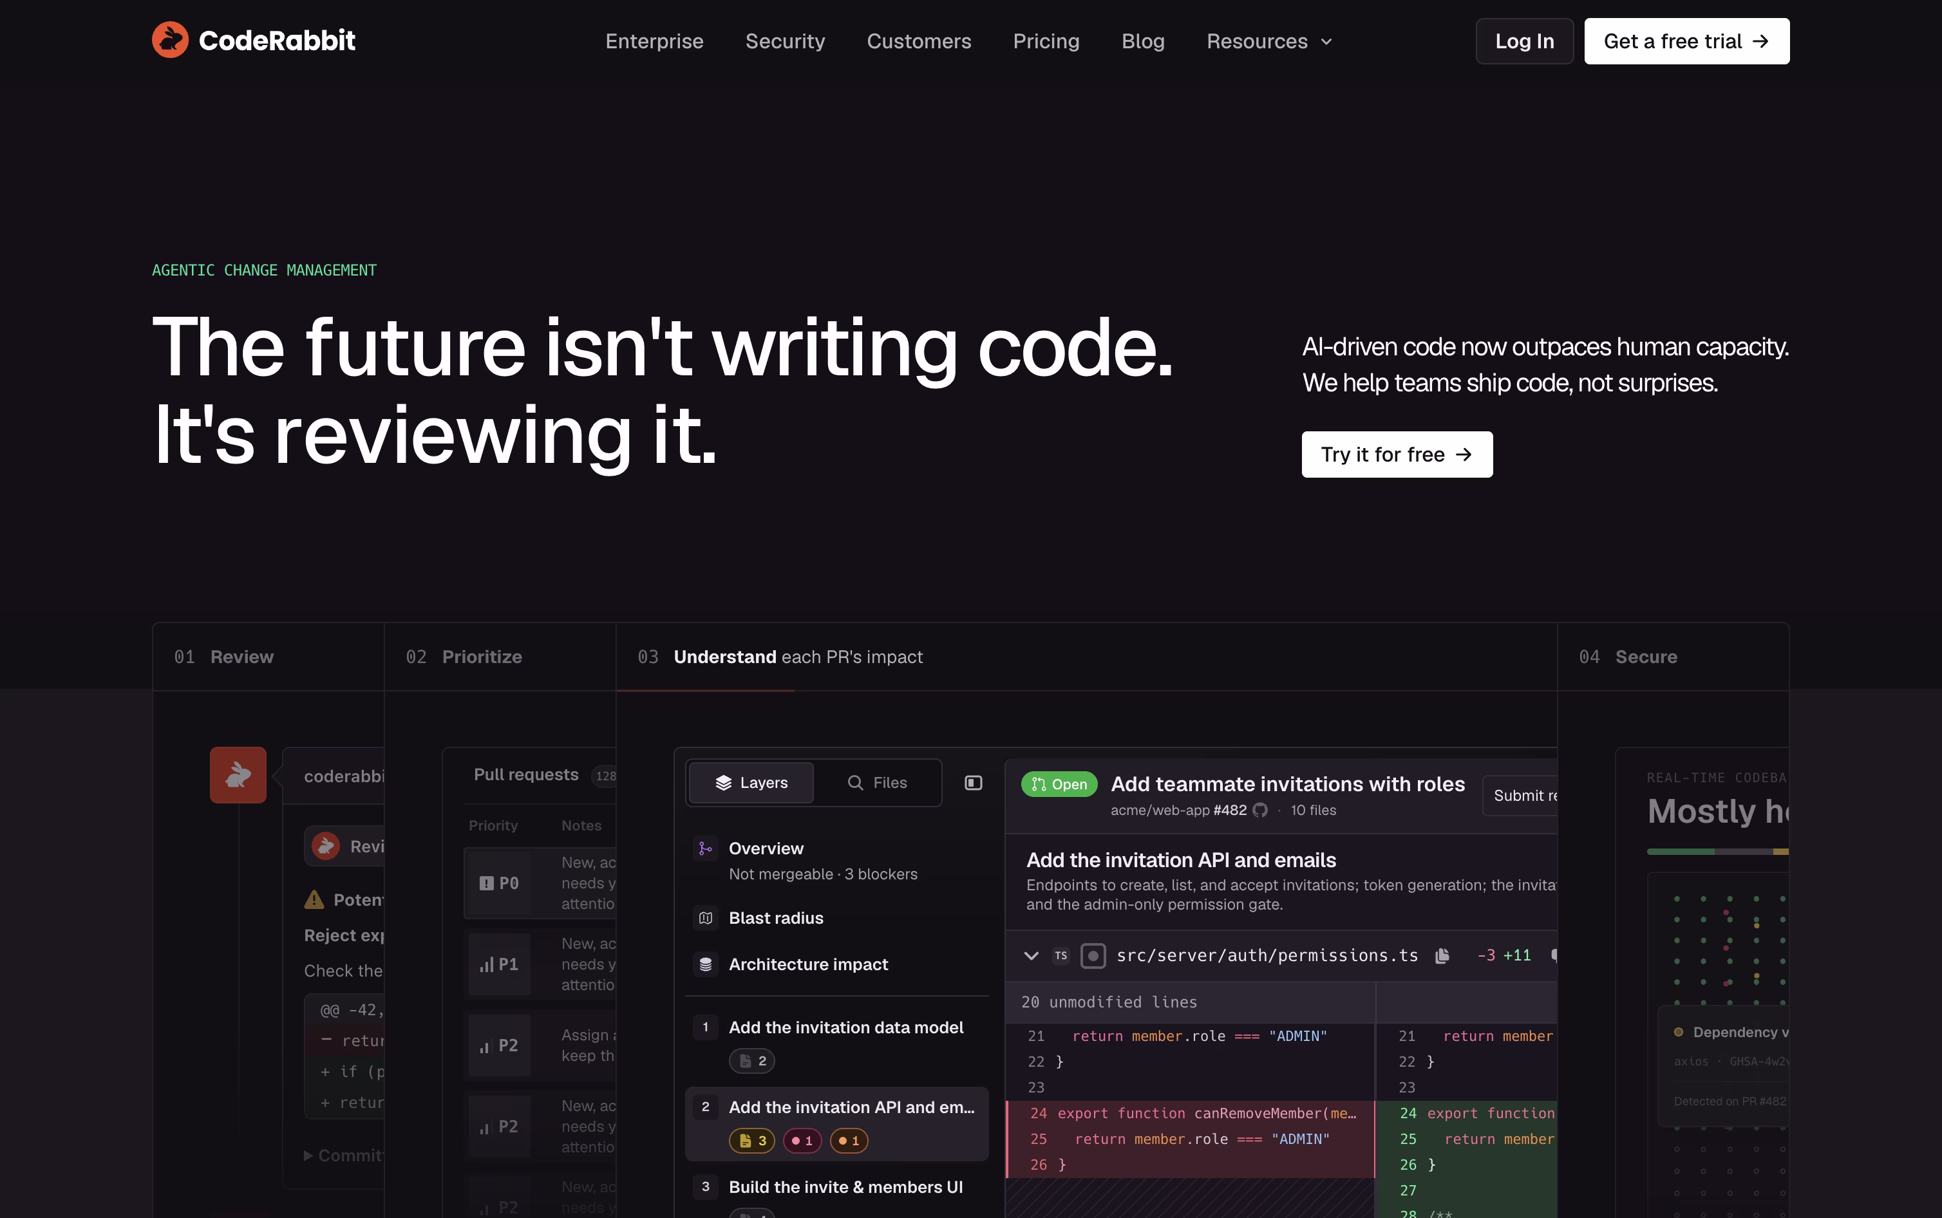1942x1218 pixels.
Task: Click the Architecture impact stack icon
Action: (x=705, y=964)
